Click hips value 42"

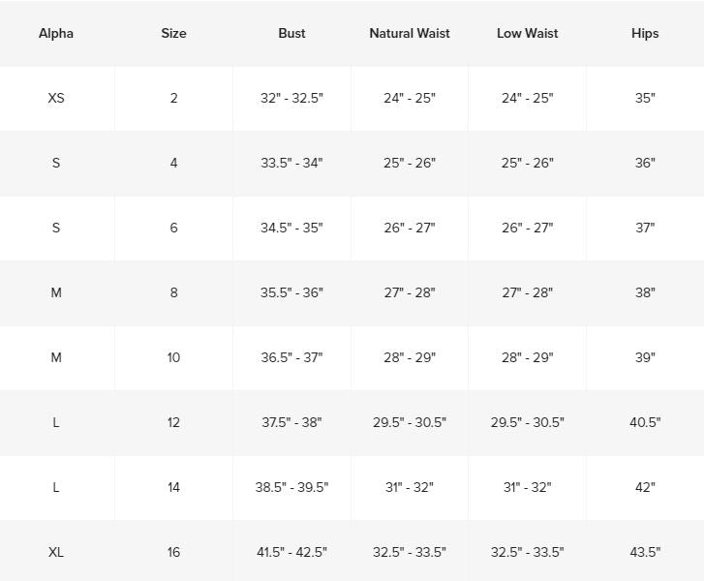pyautogui.click(x=645, y=487)
